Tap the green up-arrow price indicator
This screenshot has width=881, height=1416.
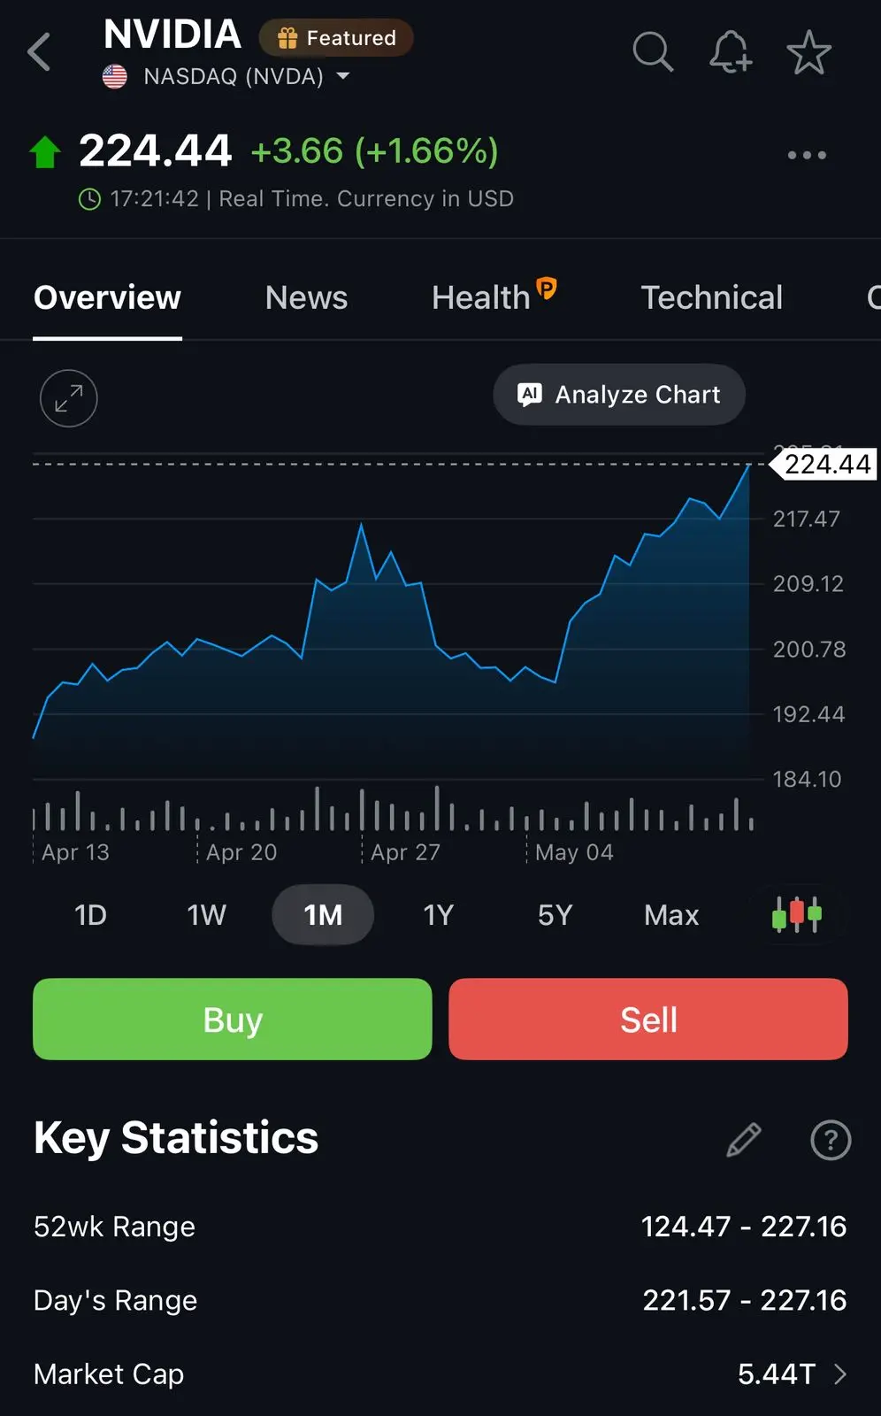point(45,152)
